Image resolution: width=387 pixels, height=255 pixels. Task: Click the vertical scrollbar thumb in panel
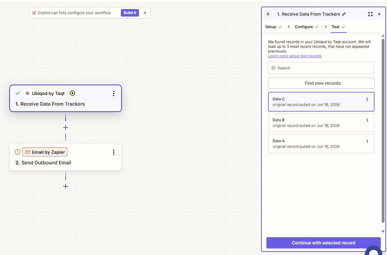coord(383,131)
